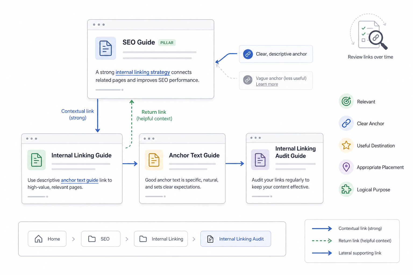Image resolution: width=413 pixels, height=275 pixels.
Task: Click the Appropriate Placement pin icon
Action: [346, 167]
